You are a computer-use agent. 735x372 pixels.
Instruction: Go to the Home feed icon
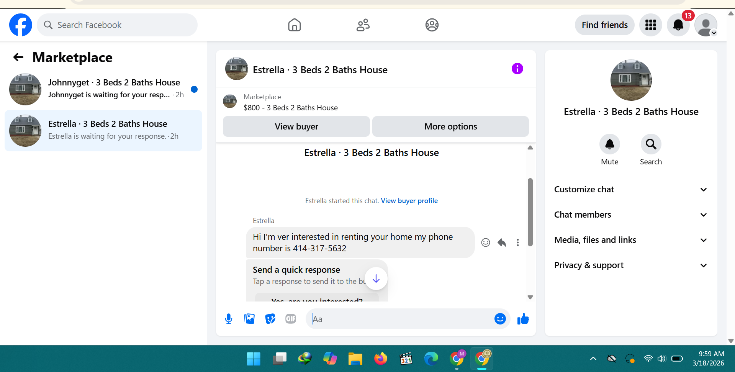pos(294,25)
